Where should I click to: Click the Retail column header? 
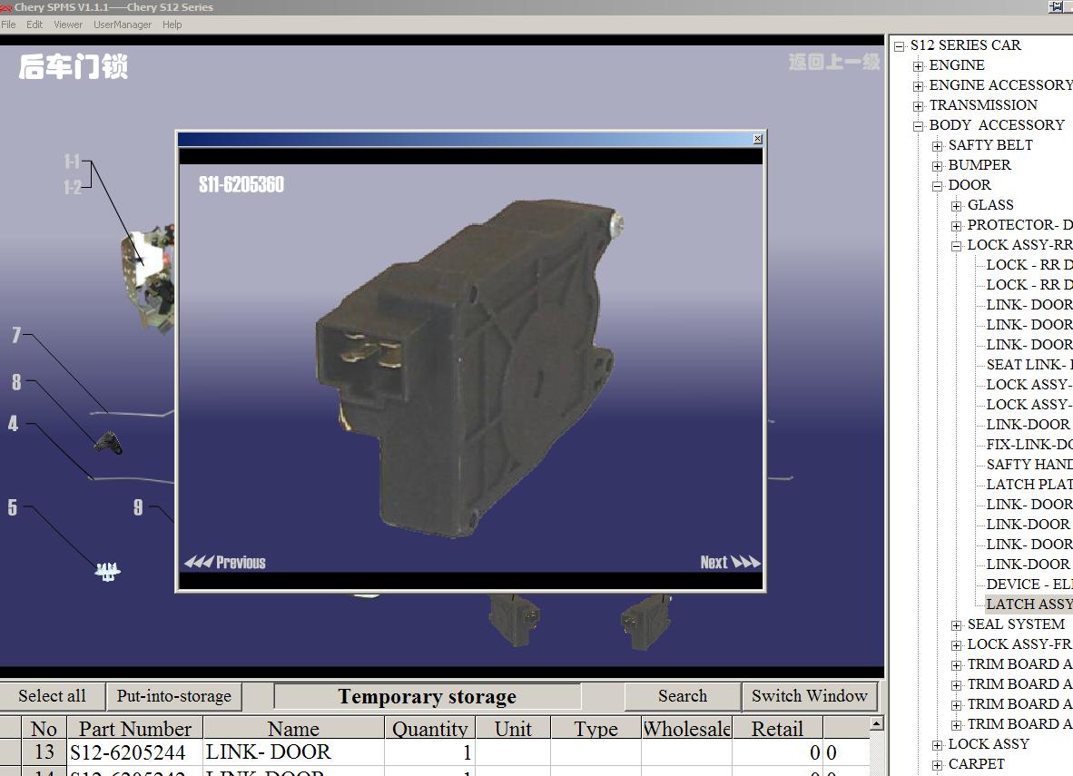coord(777,729)
